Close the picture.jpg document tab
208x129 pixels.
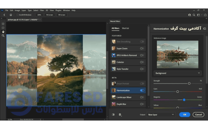[x=40, y=20]
